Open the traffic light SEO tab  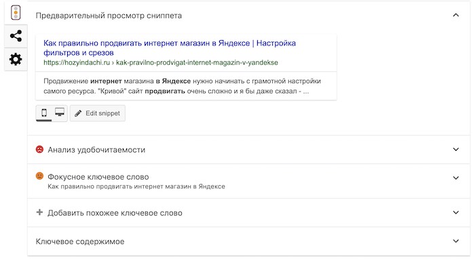tap(16, 13)
